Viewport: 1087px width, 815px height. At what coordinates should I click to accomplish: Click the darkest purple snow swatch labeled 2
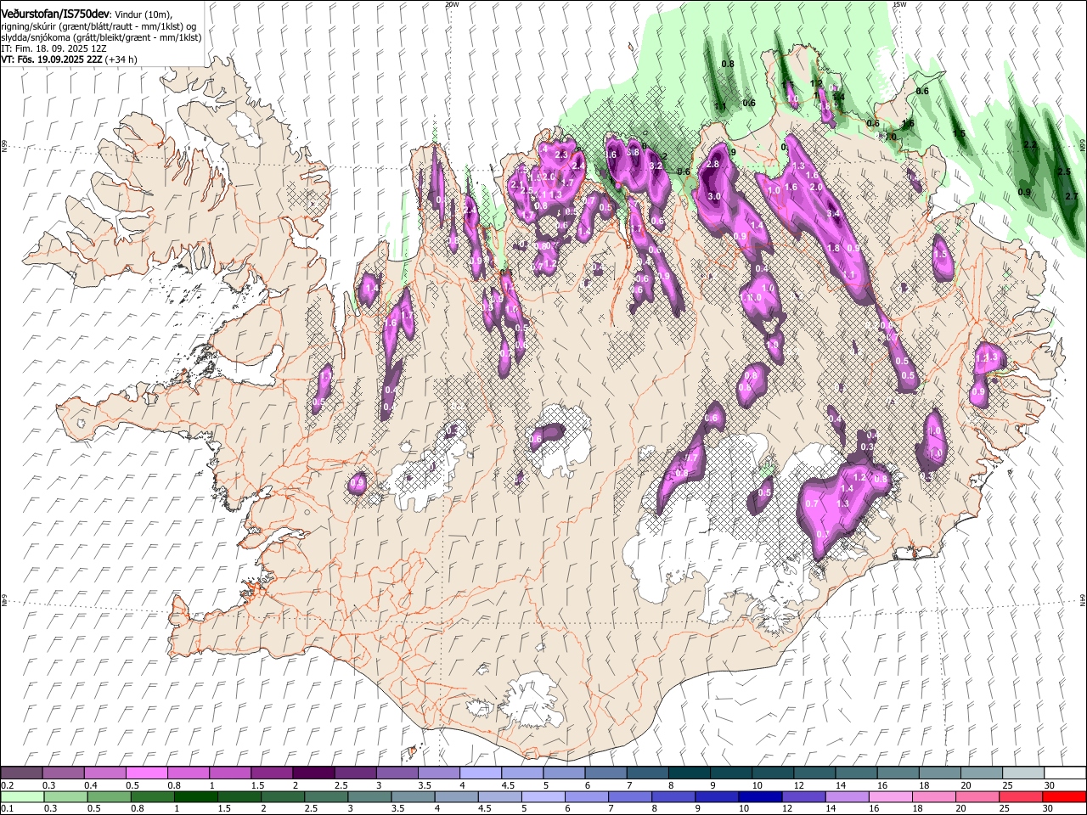(313, 773)
